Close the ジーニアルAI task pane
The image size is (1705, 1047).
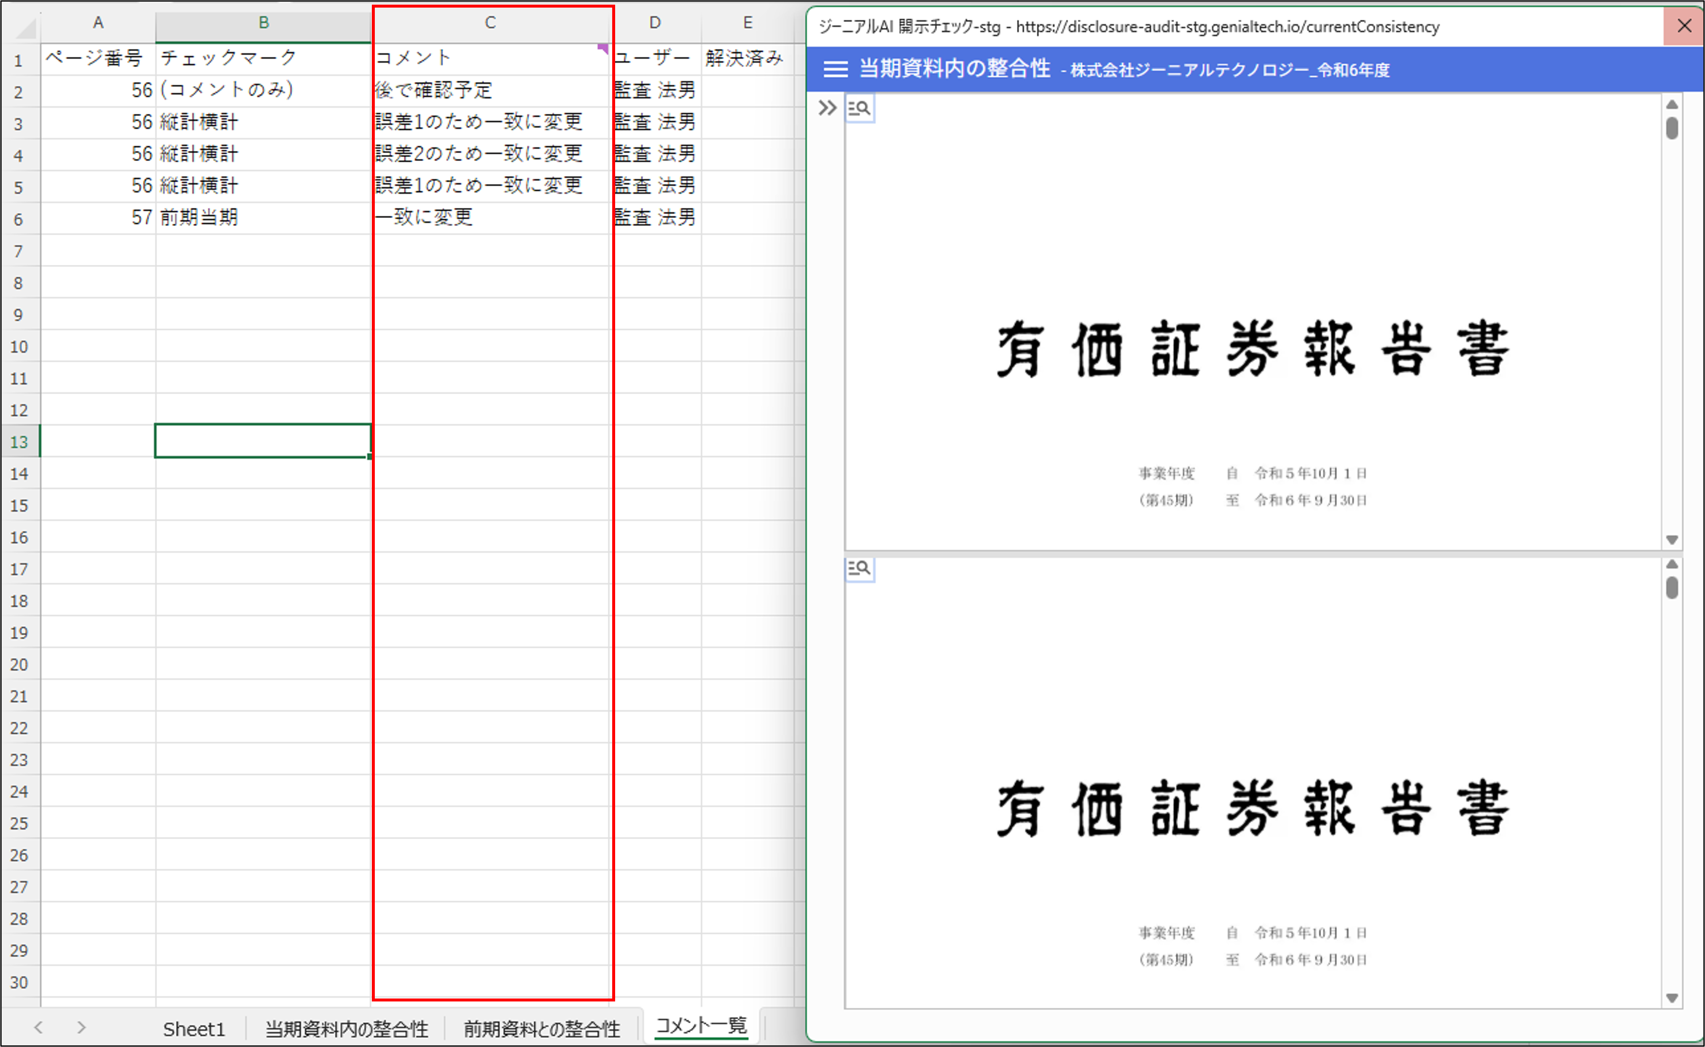pos(1684,26)
